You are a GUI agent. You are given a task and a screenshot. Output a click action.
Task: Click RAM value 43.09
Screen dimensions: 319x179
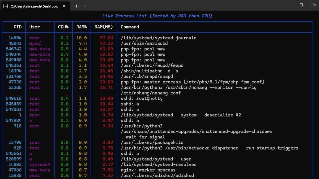click(x=106, y=49)
